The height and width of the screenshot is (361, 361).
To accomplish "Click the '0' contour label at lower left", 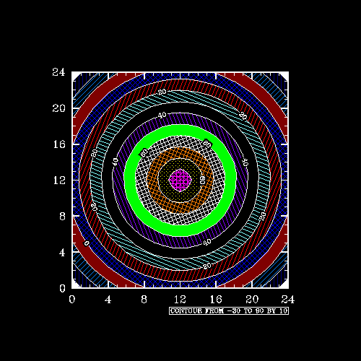I will pos(86,243).
